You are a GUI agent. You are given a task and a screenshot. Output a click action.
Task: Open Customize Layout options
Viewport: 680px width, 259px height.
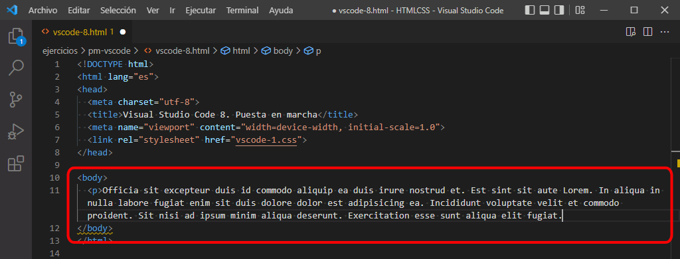point(580,10)
